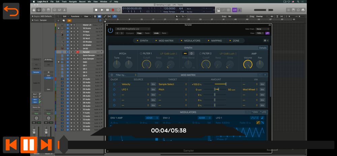This screenshot has height=156, width=337.
Task: Toggle the Sampler plug-in power button
Action: click(x=111, y=30)
